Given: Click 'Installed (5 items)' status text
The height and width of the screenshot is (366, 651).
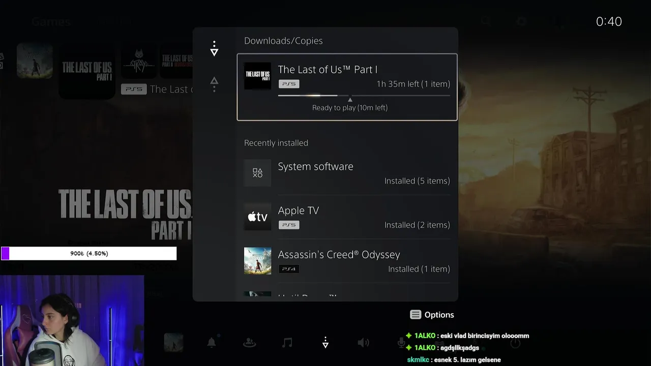Looking at the screenshot, I should click(x=417, y=181).
